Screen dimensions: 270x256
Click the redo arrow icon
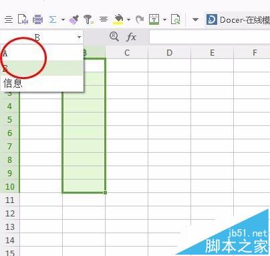point(140,19)
